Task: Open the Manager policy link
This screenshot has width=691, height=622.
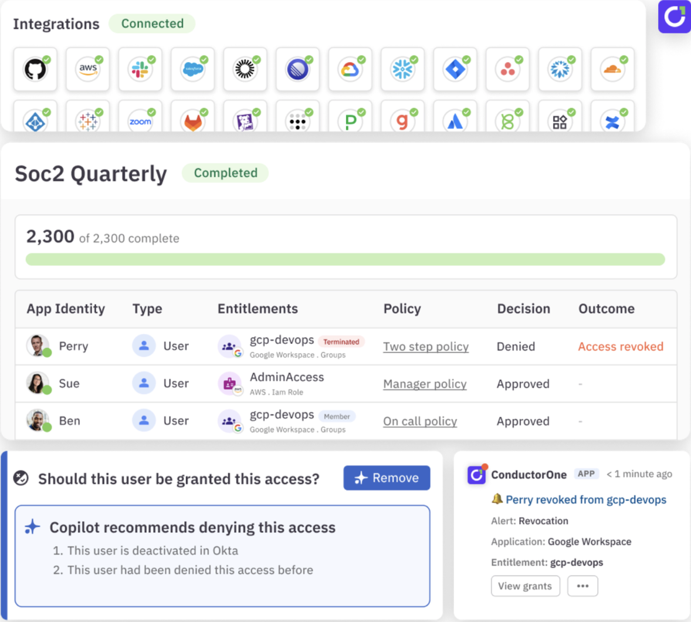Action: click(x=425, y=384)
